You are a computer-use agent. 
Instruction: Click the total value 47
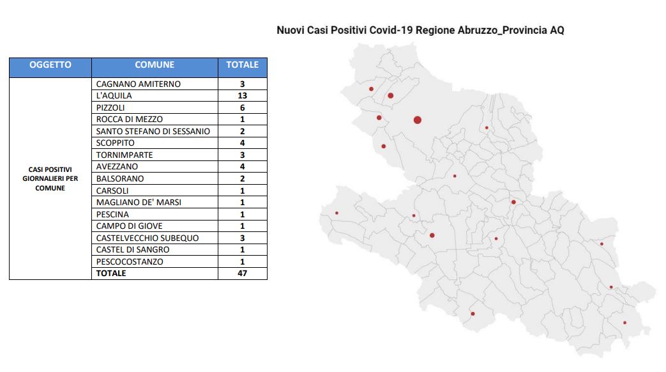tap(243, 274)
